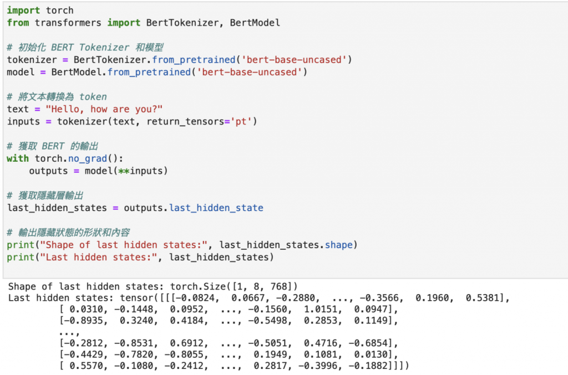This screenshot has height=375, width=568.
Task: Click the output row starting -0.4429
Action: 229,355
